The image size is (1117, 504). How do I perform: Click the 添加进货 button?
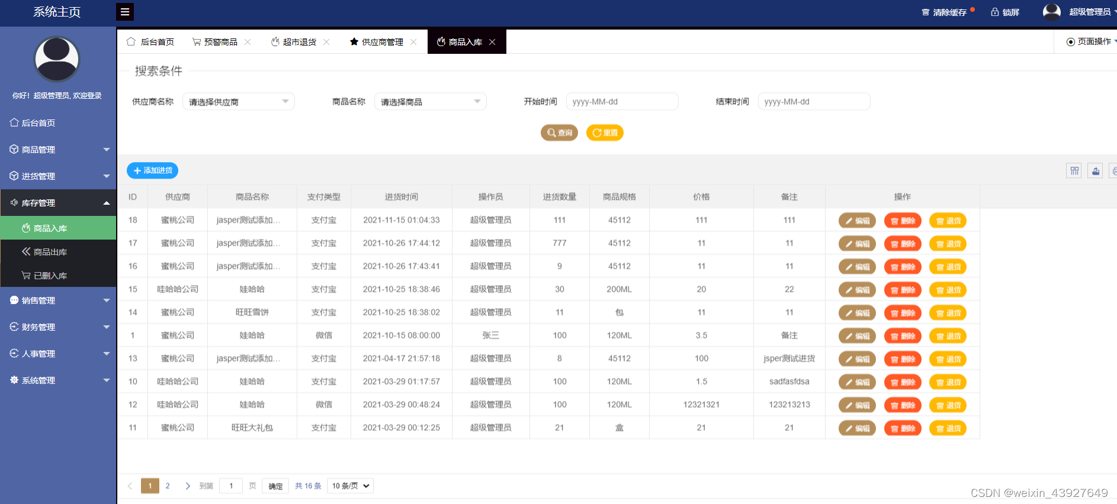point(152,170)
